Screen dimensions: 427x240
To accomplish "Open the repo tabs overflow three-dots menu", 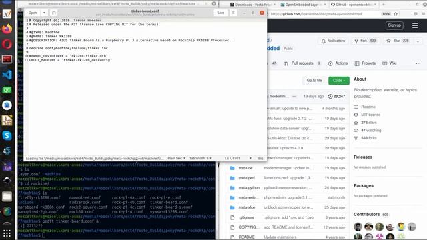I will pyautogui.click(x=418, y=63).
